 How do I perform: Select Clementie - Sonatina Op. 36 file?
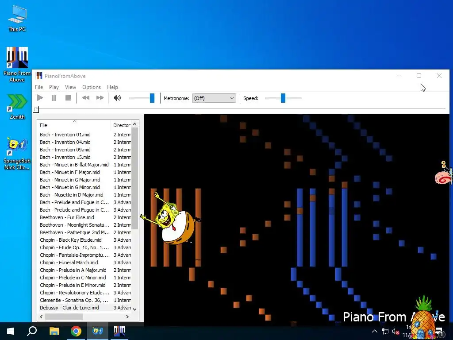click(74, 300)
